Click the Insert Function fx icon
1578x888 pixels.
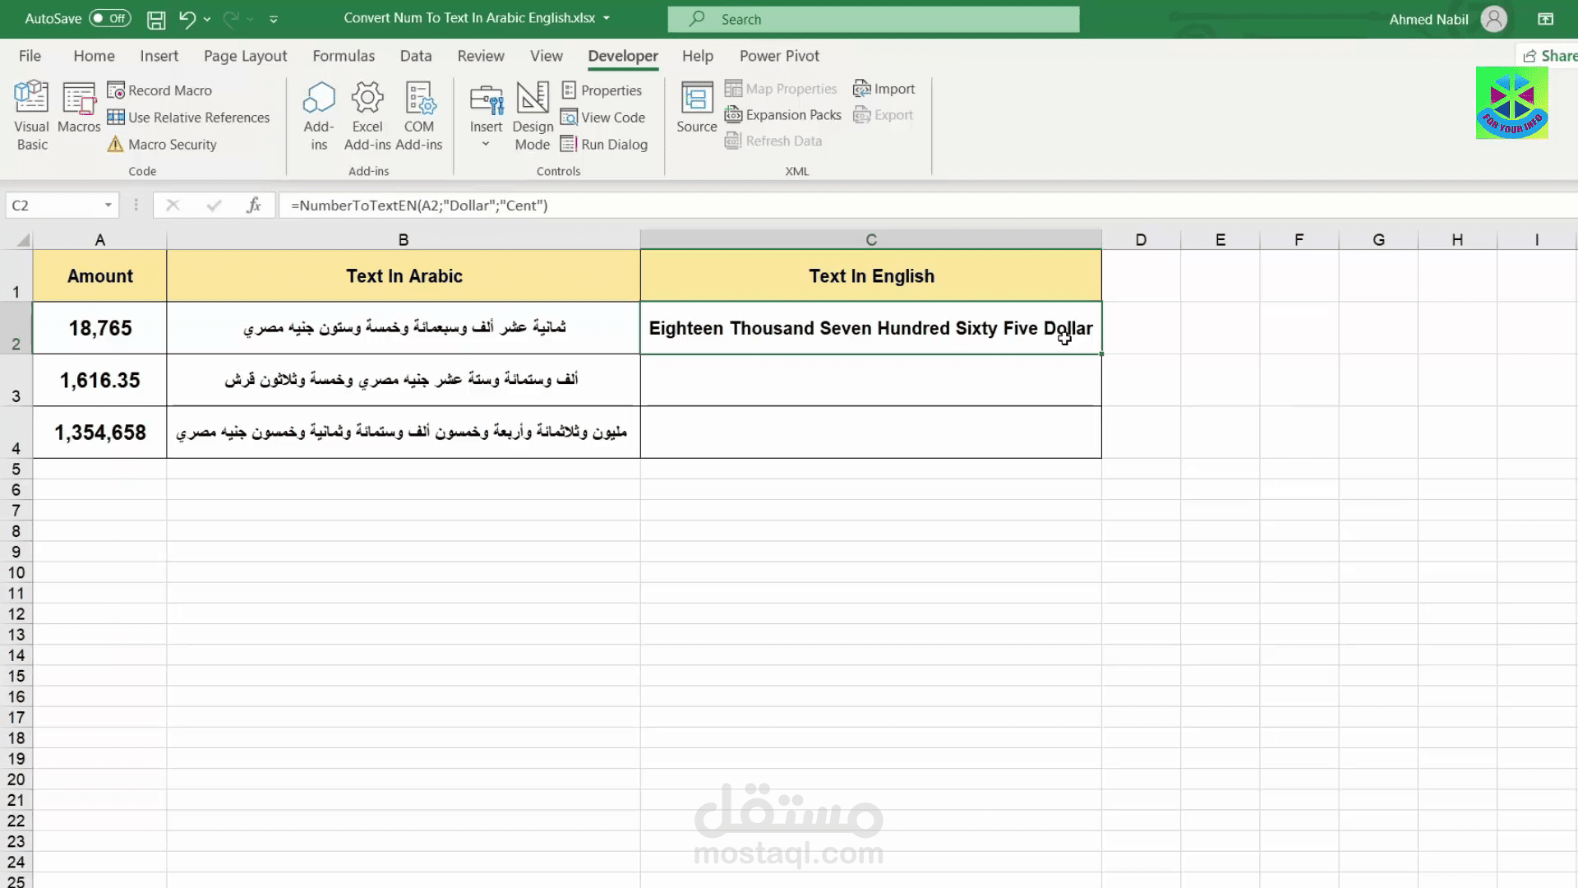pos(254,206)
